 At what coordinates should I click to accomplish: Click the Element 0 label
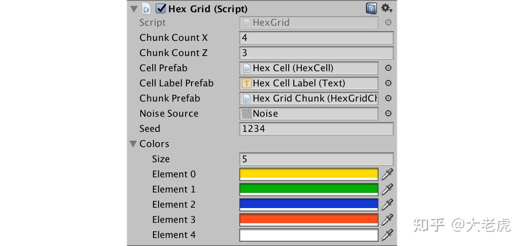pyautogui.click(x=174, y=174)
